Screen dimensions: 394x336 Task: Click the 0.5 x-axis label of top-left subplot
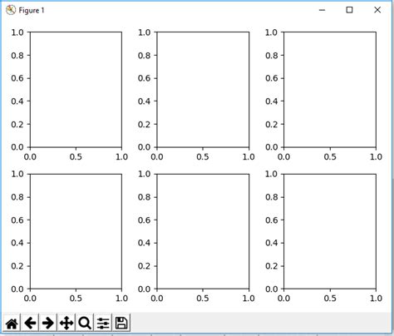point(76,157)
